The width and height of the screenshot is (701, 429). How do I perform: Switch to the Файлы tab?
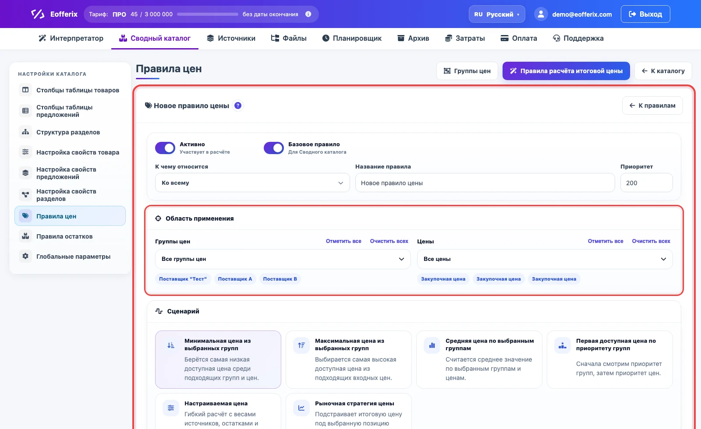289,38
